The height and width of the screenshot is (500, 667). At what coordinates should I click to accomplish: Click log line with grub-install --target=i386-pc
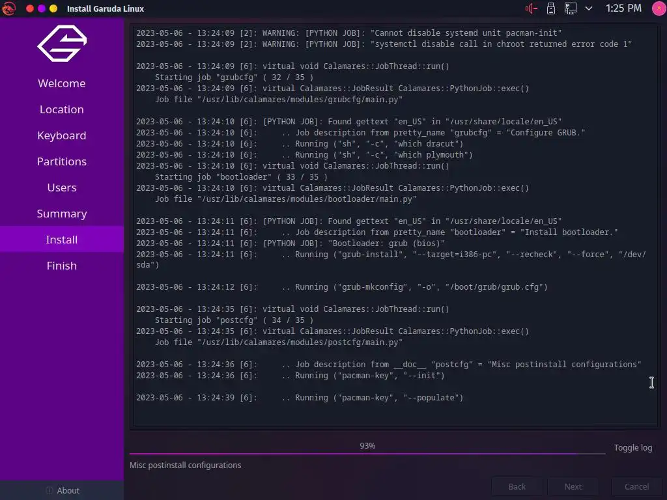391,259
